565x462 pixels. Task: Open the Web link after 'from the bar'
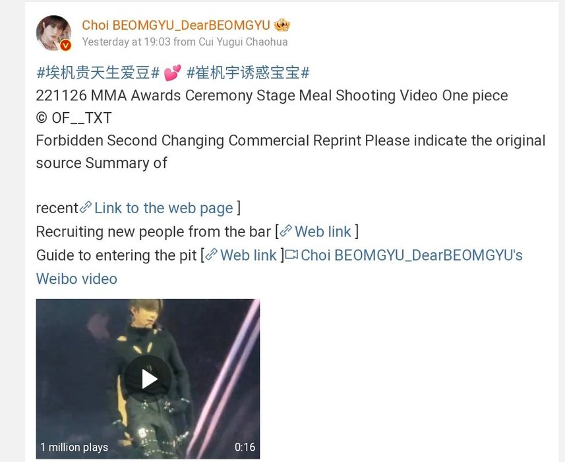(323, 232)
